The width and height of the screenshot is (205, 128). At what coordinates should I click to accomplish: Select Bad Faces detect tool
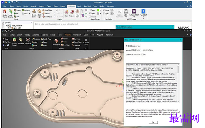[x=76, y=39]
